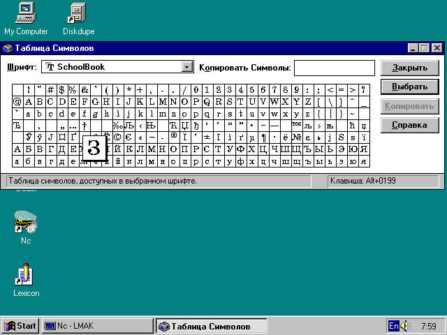Pick the exclamation mark character cell

tap(29, 90)
